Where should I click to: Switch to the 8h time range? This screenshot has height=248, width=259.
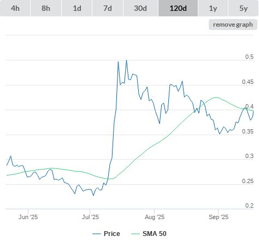pos(46,8)
